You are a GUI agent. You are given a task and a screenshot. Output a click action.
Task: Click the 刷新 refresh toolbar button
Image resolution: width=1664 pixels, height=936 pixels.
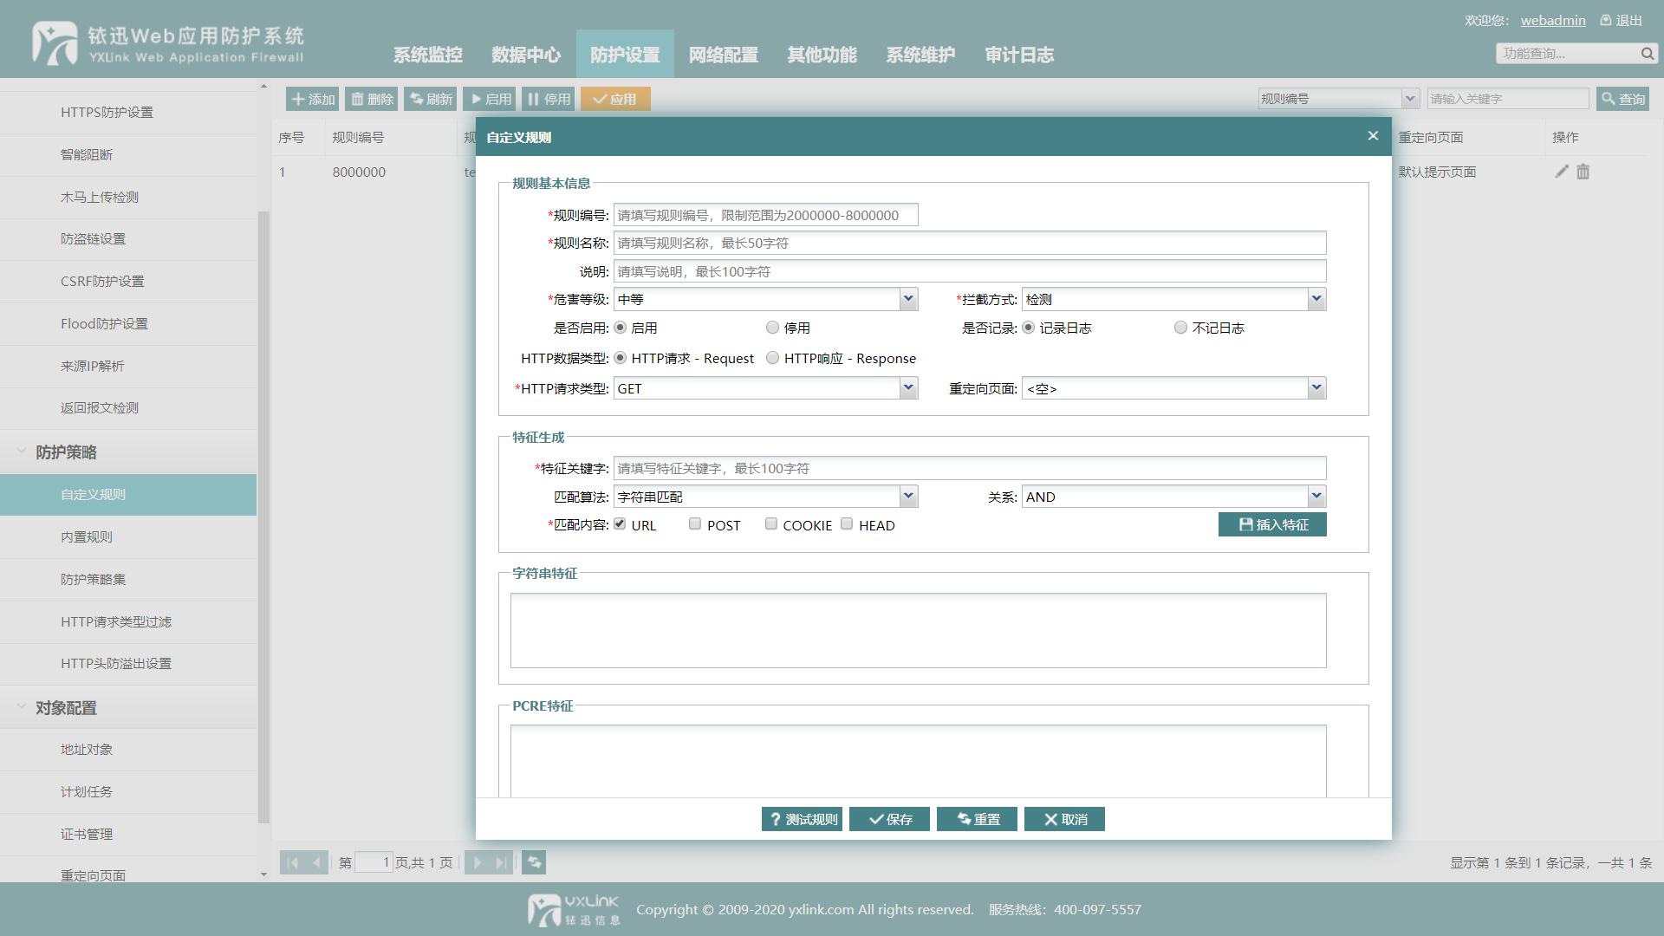[x=430, y=99]
